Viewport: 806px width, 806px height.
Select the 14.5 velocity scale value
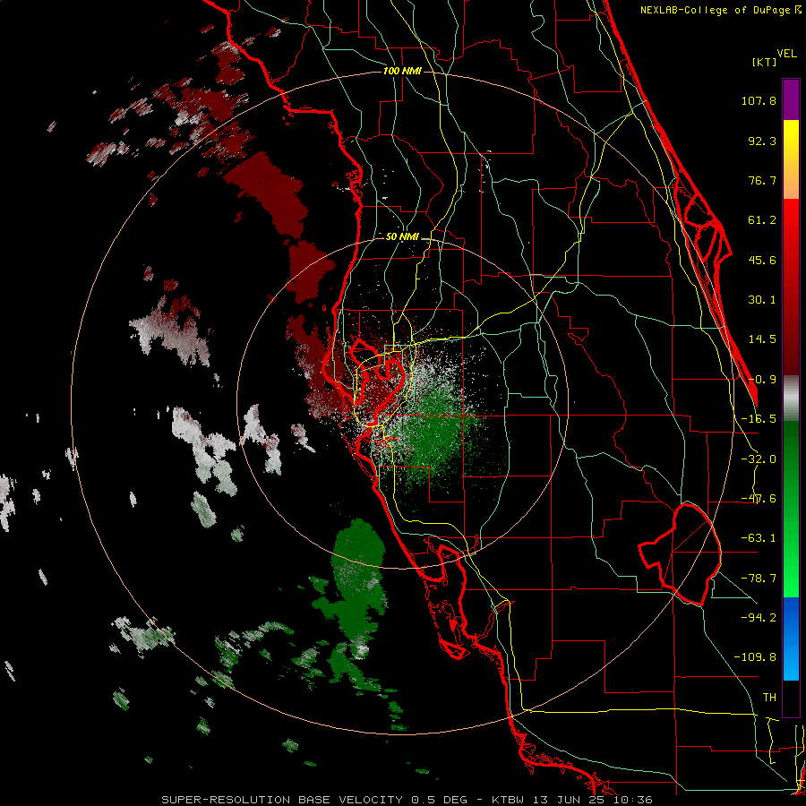[x=762, y=339]
